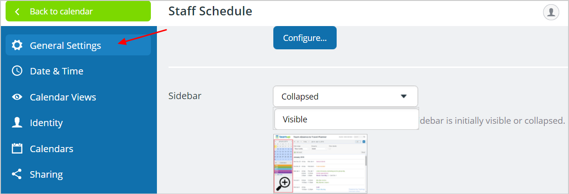Click the Sidebar dropdown arrow
The image size is (569, 194).
tap(404, 96)
